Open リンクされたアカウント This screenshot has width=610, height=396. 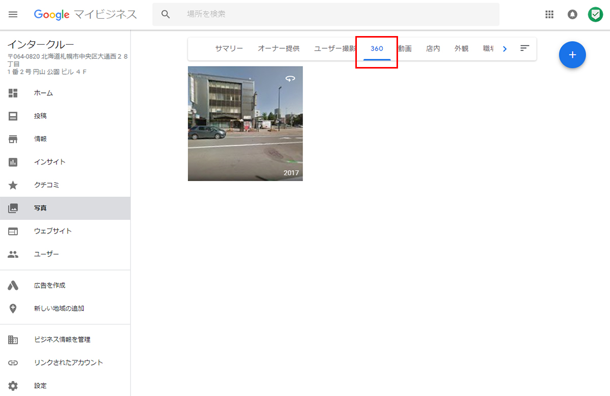tap(65, 362)
